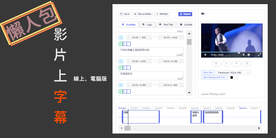The width and height of the screenshot is (276, 138).
Task: Select subtitle number 4 badge
Action: [121, 38]
